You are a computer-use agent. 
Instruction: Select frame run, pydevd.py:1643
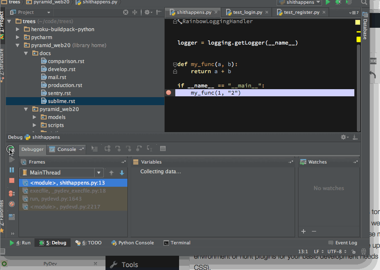point(73,199)
